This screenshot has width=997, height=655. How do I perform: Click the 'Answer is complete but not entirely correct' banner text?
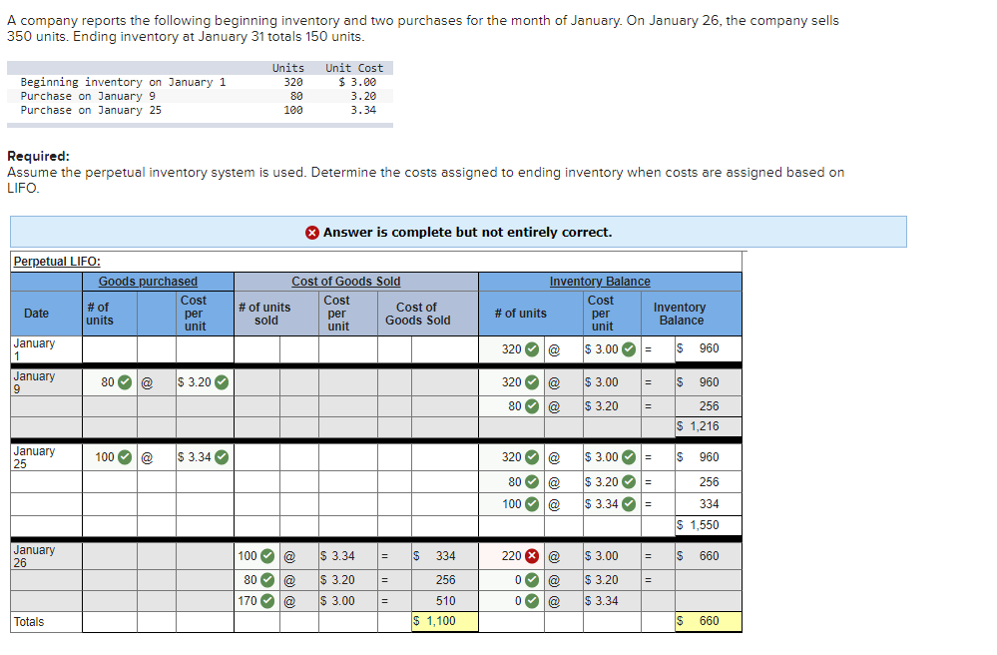[x=467, y=233]
